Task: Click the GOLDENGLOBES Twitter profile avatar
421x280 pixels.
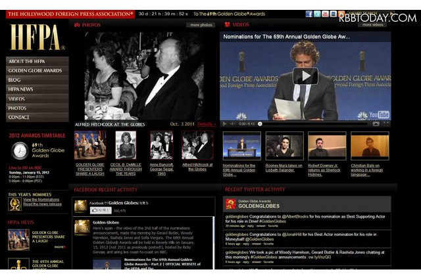Action: [x=231, y=204]
